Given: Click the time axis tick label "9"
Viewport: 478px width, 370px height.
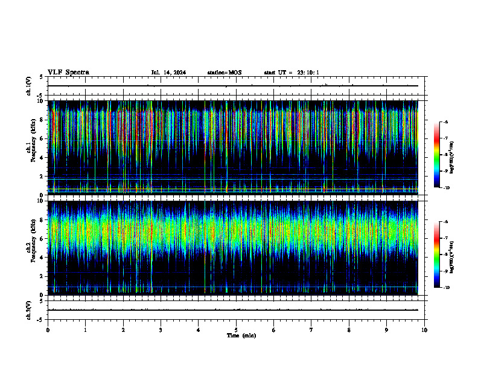Looking at the screenshot, I should coord(386,330).
